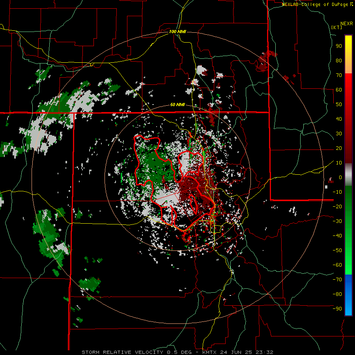Click the NEXLAB-College of DuPage watermark text
This screenshot has height=355, width=355.
pos(315,4)
